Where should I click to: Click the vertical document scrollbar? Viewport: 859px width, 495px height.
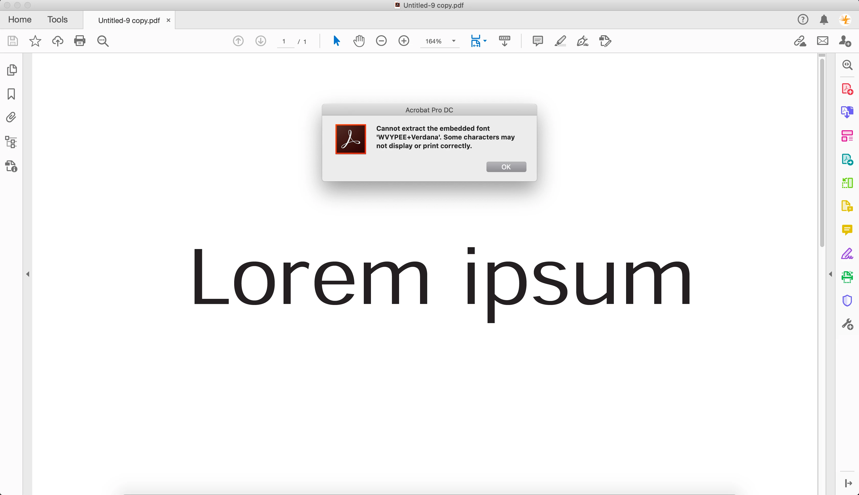pos(822,153)
